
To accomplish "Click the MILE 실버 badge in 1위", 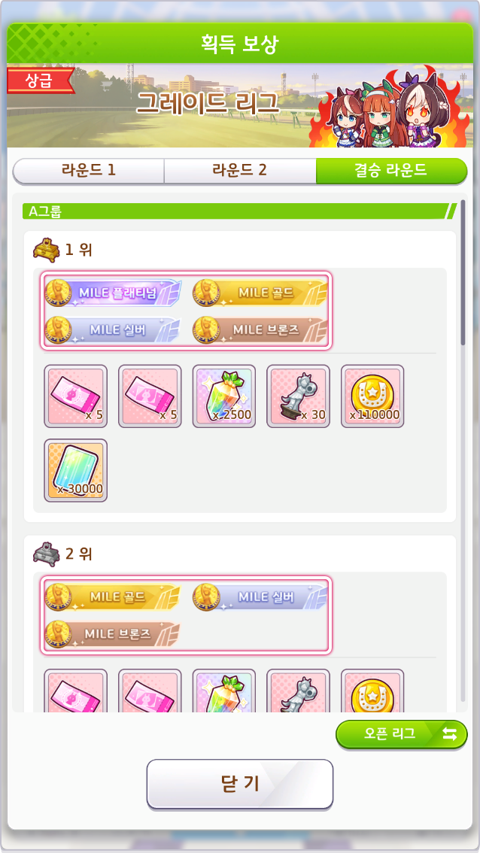I will (112, 329).
